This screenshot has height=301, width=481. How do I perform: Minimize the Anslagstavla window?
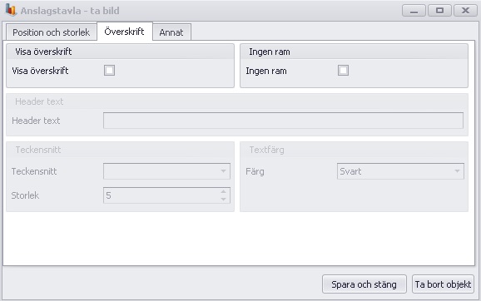pyautogui.click(x=414, y=11)
